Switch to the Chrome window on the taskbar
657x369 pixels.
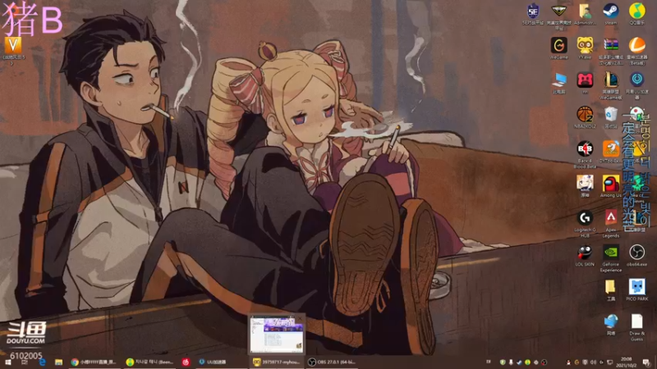[94, 362]
